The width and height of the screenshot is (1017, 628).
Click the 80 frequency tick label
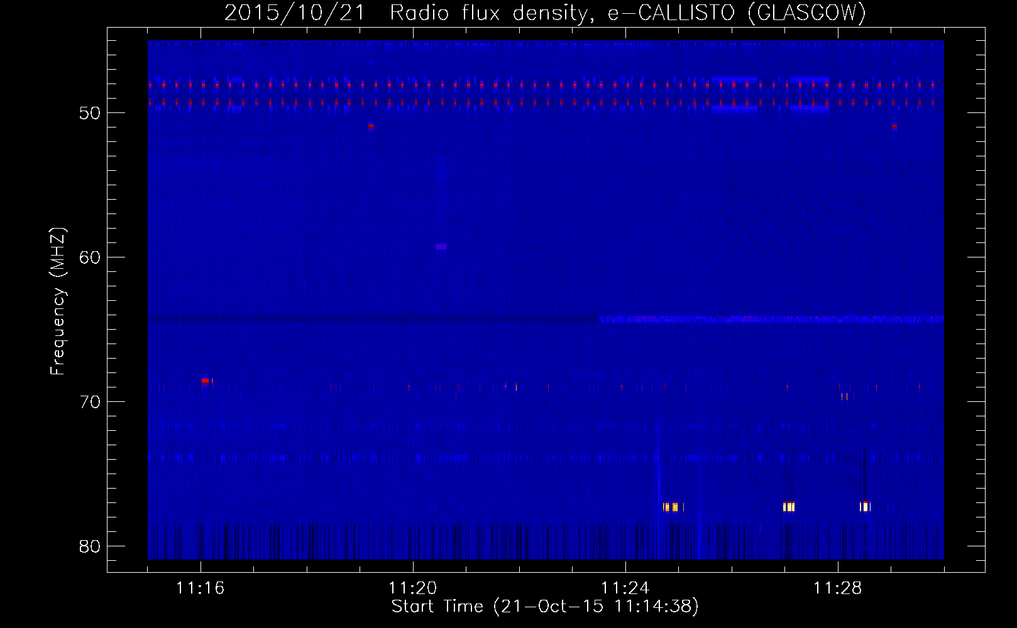click(x=90, y=546)
